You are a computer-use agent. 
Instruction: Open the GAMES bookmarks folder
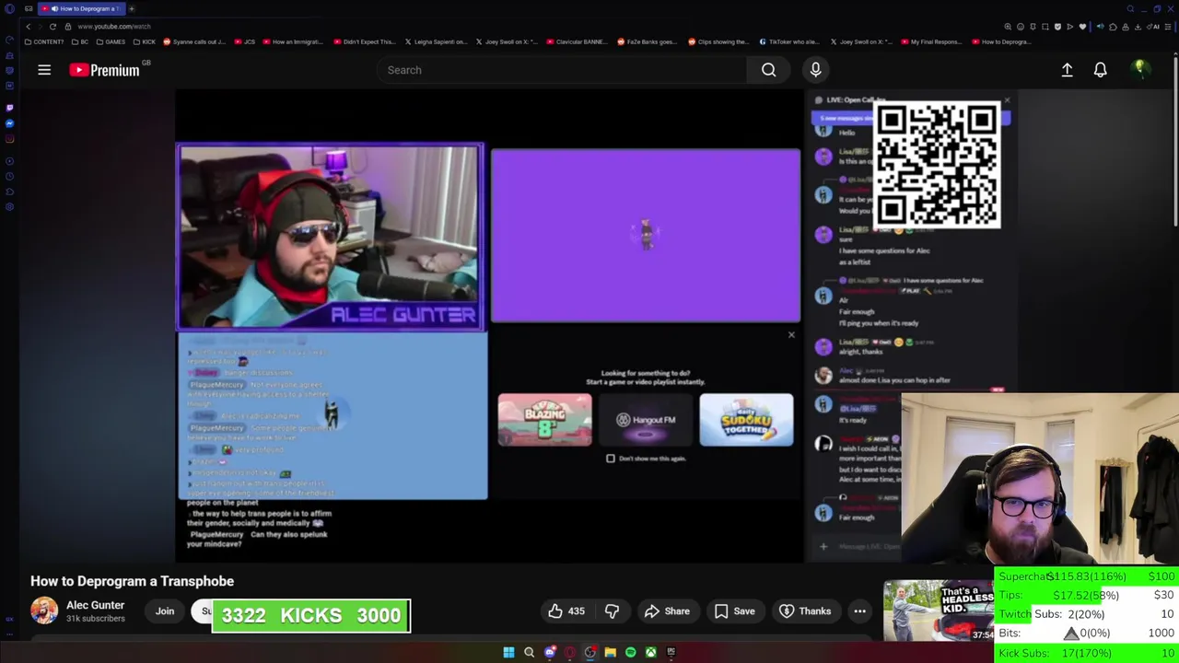pos(111,41)
